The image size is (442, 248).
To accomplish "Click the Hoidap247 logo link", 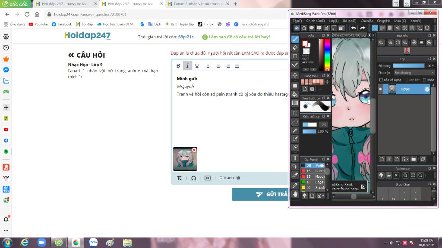I will click(87, 36).
